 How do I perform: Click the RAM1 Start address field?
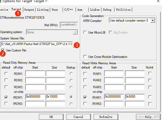[114, 73]
